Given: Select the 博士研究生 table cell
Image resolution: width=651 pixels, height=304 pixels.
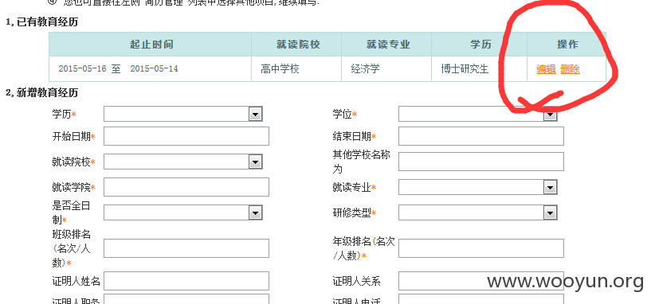Looking at the screenshot, I should (480, 69).
